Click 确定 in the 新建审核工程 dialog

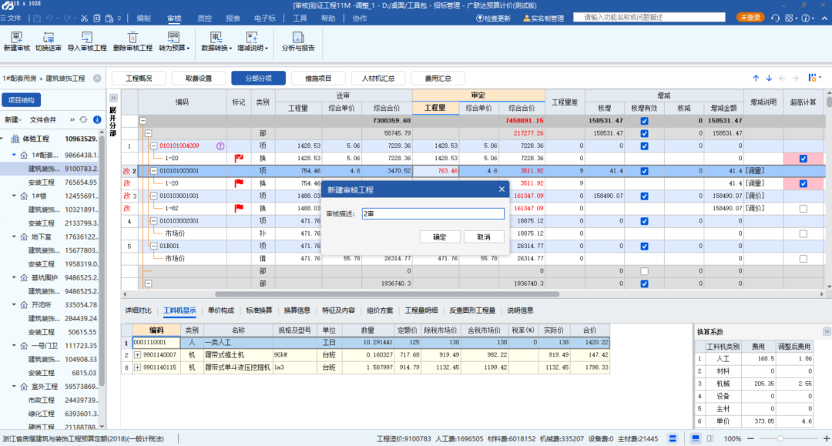(439, 236)
